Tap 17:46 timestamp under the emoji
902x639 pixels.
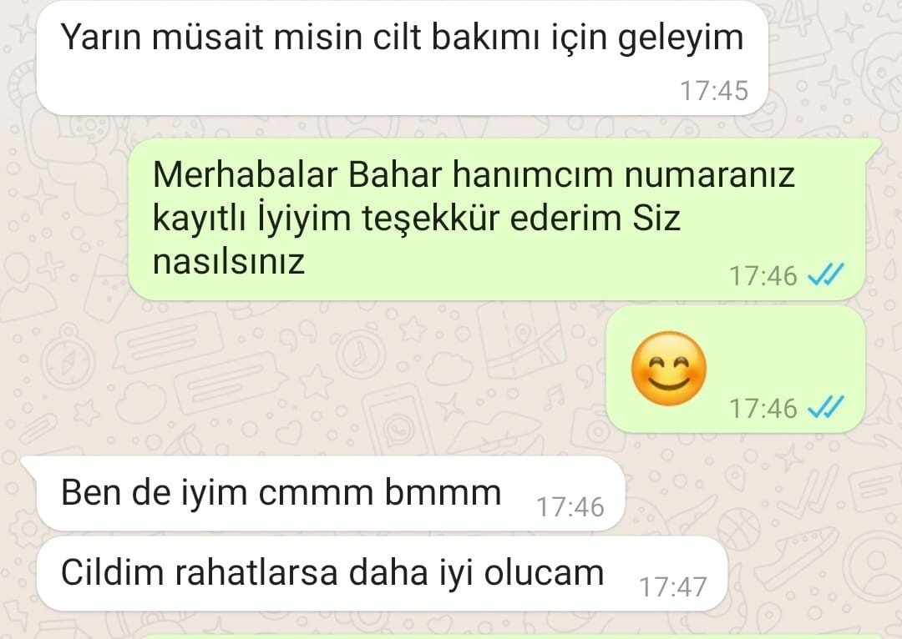pyautogui.click(x=763, y=409)
